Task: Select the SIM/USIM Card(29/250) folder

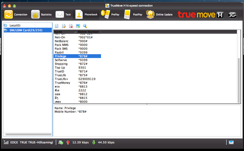Action: (x=28, y=30)
